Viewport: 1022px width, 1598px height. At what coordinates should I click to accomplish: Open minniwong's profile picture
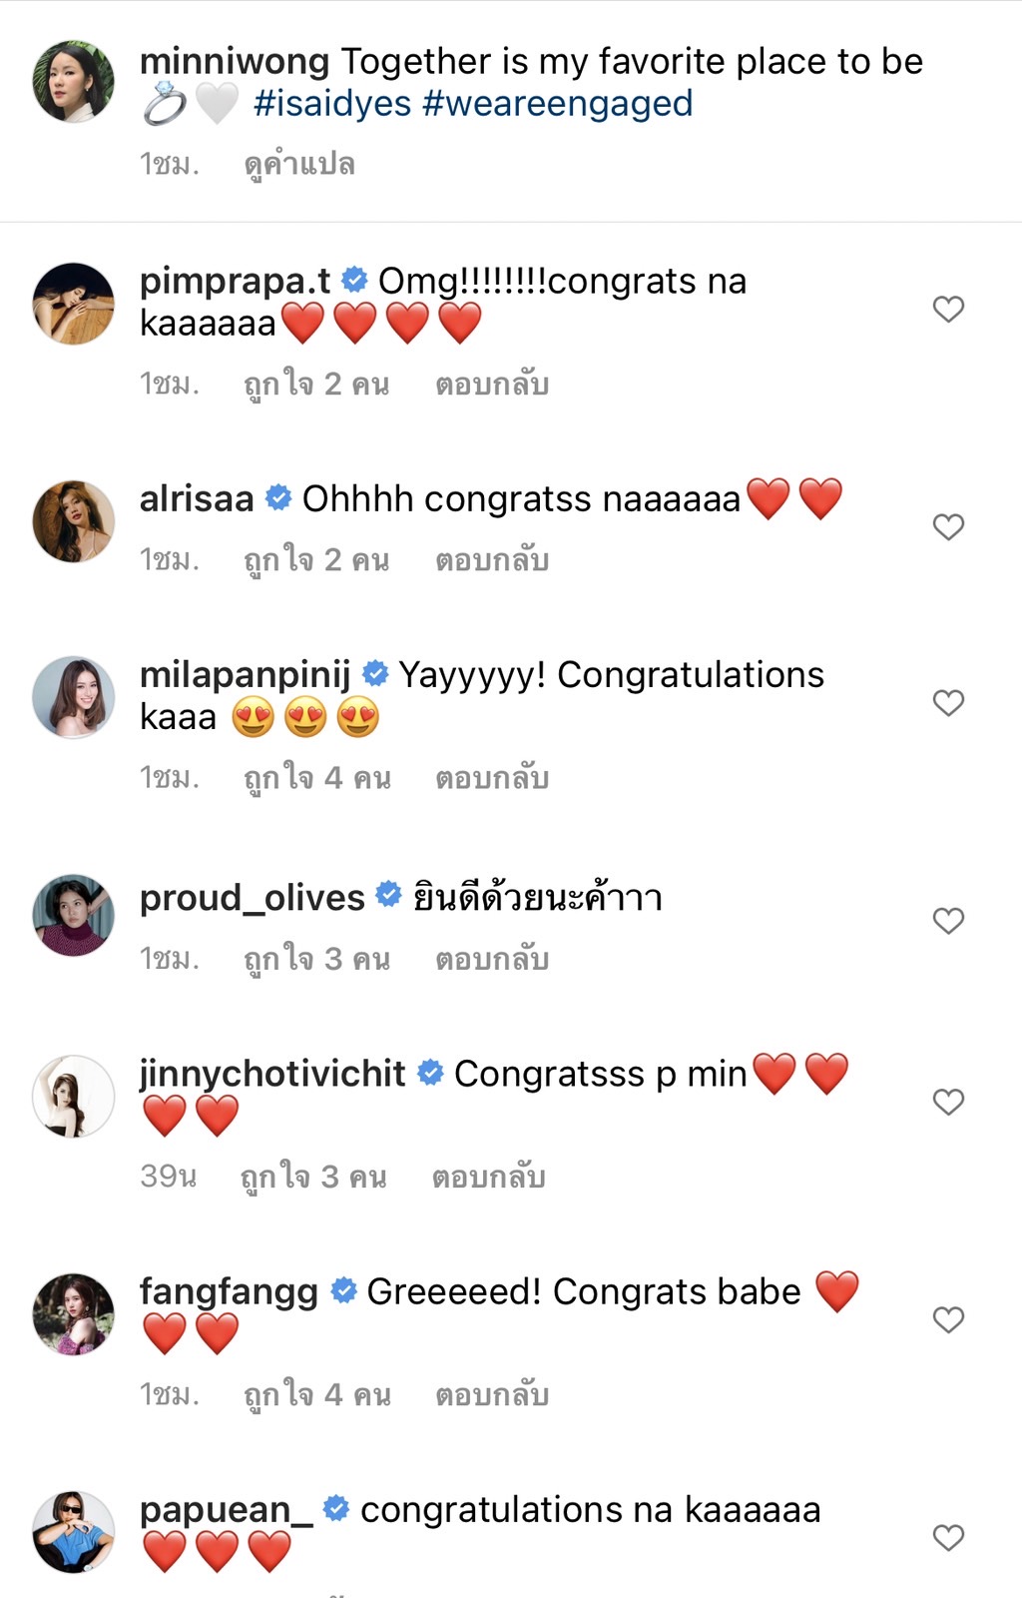(x=74, y=80)
